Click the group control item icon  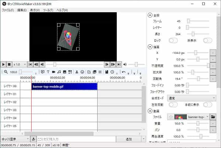95,72
